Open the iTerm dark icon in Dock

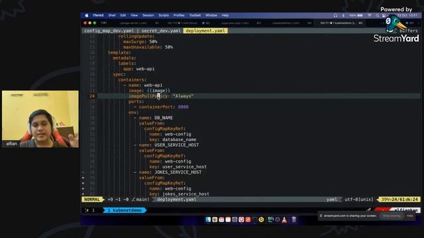click(x=254, y=219)
